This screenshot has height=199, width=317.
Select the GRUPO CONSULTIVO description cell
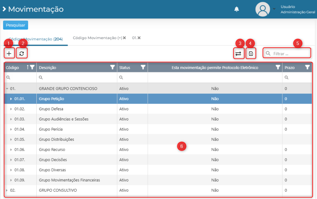point(77,190)
